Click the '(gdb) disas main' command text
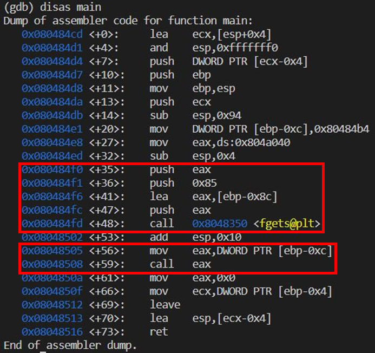The image size is (375, 353). (x=52, y=7)
